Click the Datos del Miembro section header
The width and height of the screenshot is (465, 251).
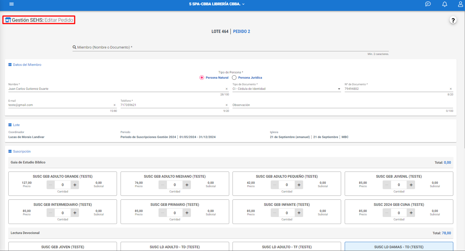click(x=25, y=65)
